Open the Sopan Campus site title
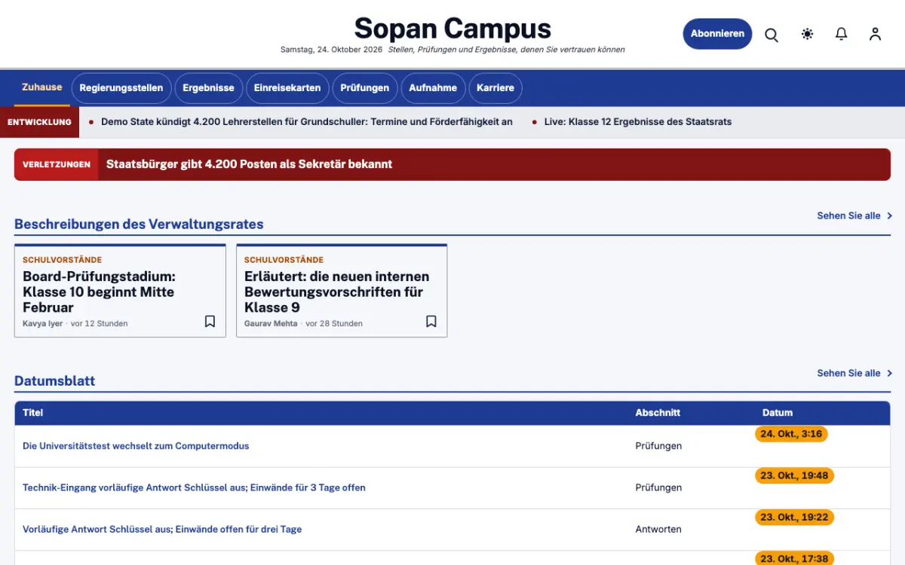The image size is (905, 565). (452, 29)
